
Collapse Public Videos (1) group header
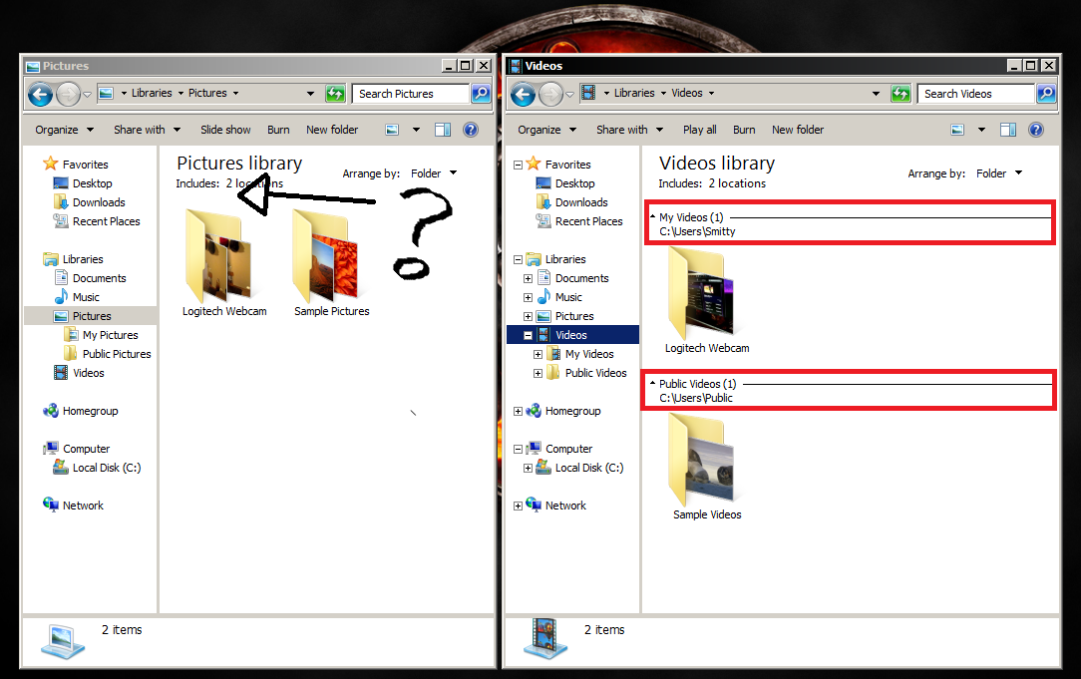click(x=653, y=383)
